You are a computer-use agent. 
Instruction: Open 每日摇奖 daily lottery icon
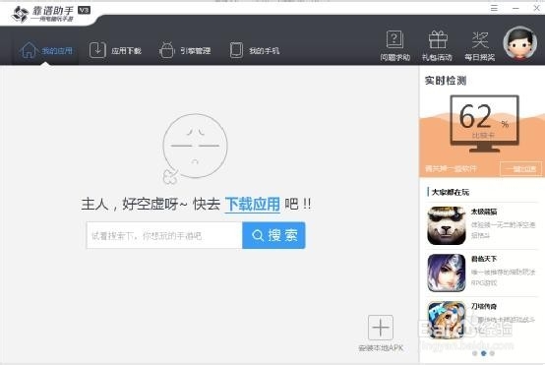point(480,46)
